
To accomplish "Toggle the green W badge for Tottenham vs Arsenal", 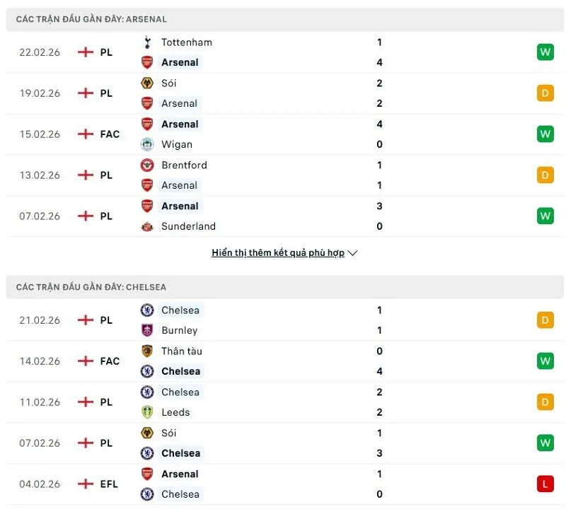I will click(x=545, y=52).
